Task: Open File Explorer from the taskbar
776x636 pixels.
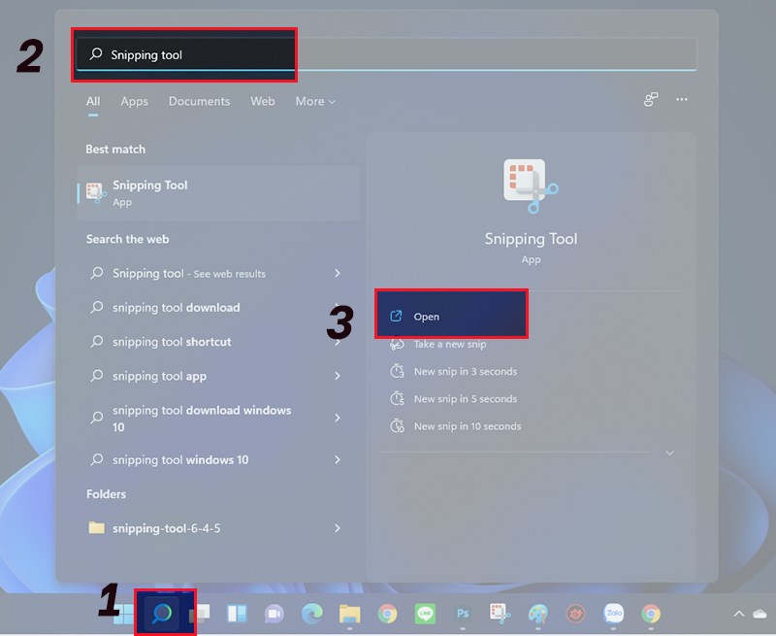Action: (x=350, y=614)
